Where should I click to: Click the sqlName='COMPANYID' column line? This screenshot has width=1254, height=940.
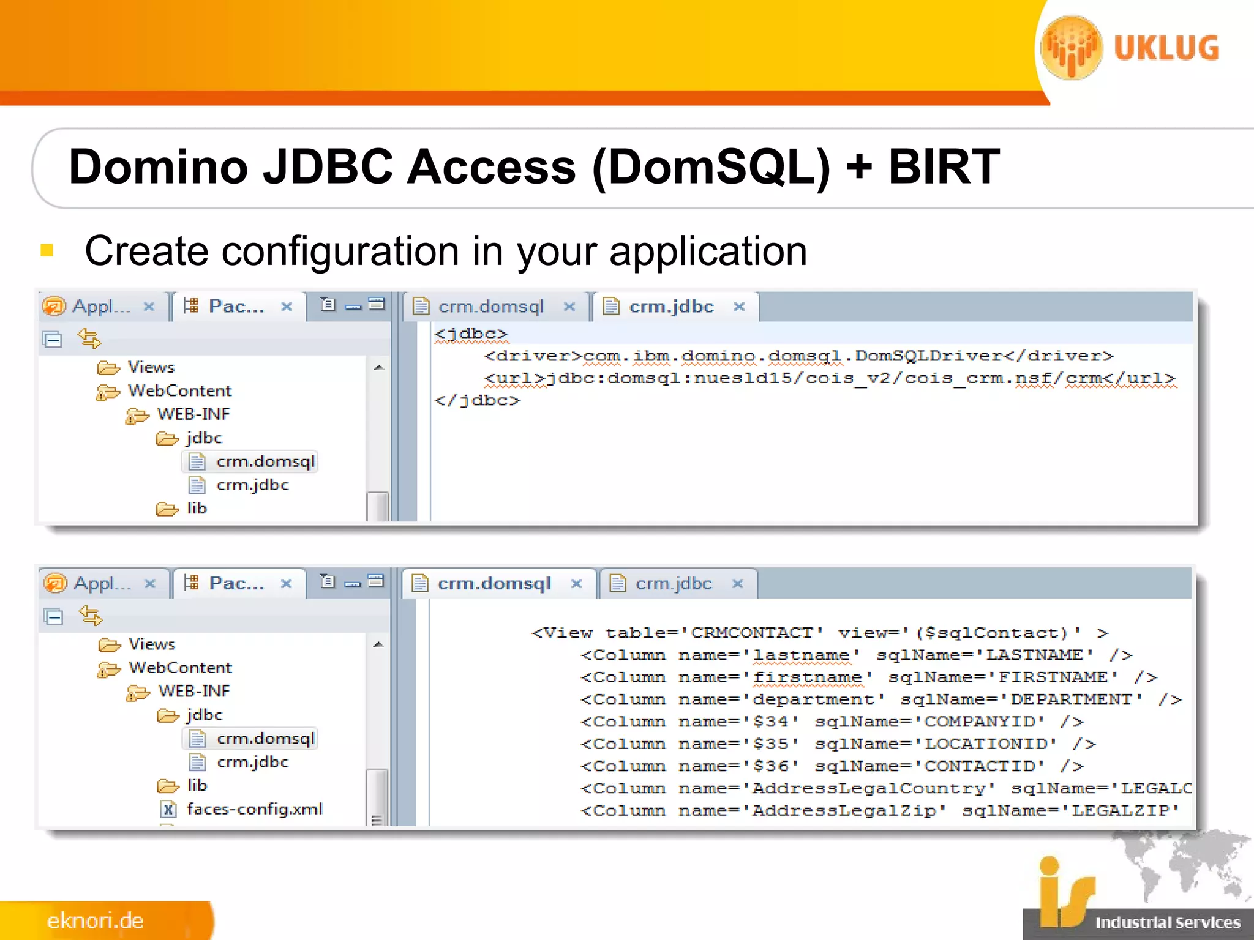[832, 722]
